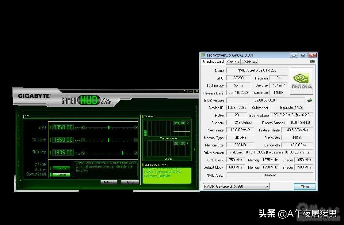Image resolution: width=344 pixels, height=225 pixels.
Task: Click the NVIDIA logo in GPU-Z
Action: click(x=301, y=81)
